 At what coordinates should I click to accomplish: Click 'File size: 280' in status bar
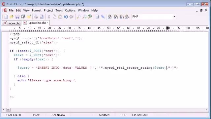(x=140, y=115)
